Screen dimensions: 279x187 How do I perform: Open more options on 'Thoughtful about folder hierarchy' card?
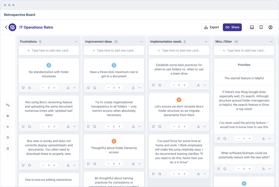[x=139, y=164]
